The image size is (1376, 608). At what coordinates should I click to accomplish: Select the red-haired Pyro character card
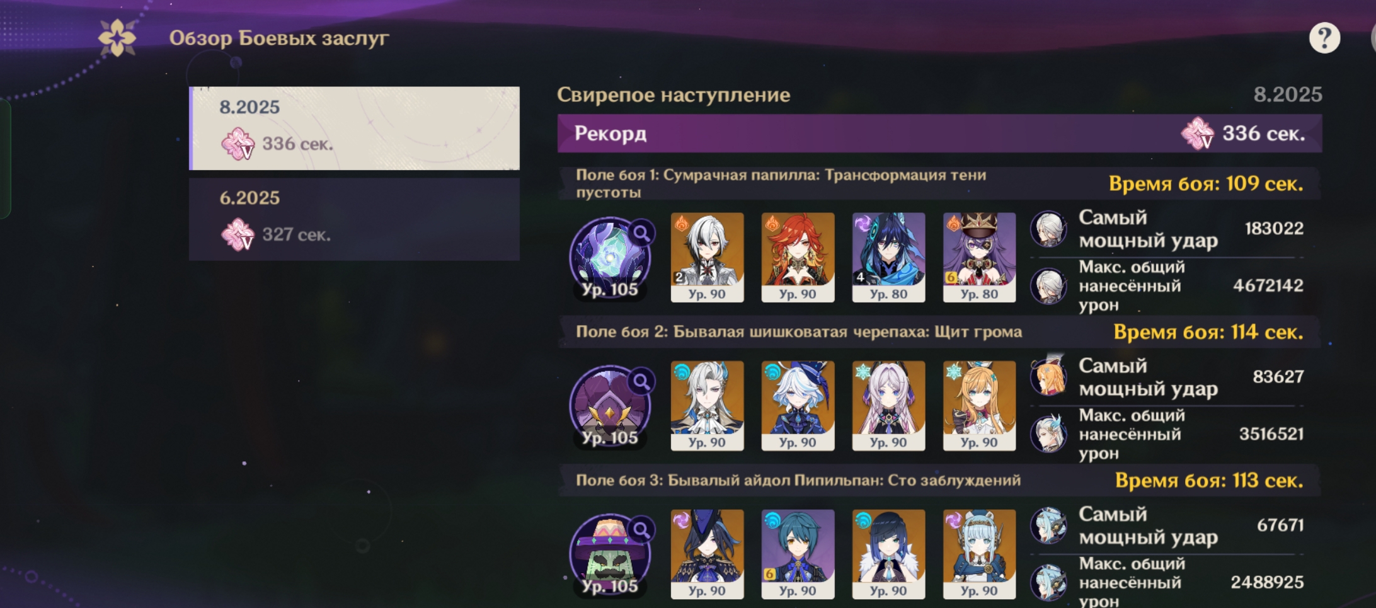[x=798, y=258]
